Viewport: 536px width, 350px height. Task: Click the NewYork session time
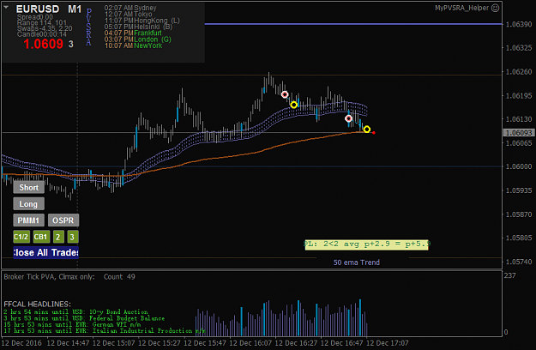[133, 45]
